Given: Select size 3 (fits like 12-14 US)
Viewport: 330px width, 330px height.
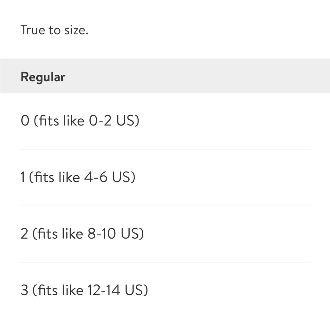Looking at the screenshot, I should click(x=84, y=290).
